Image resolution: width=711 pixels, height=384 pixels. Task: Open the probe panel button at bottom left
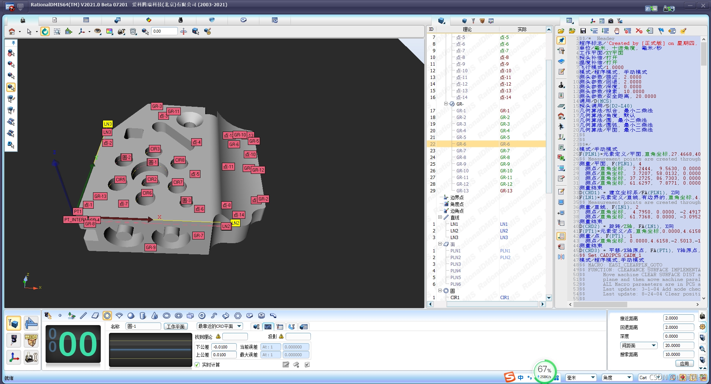(x=14, y=340)
